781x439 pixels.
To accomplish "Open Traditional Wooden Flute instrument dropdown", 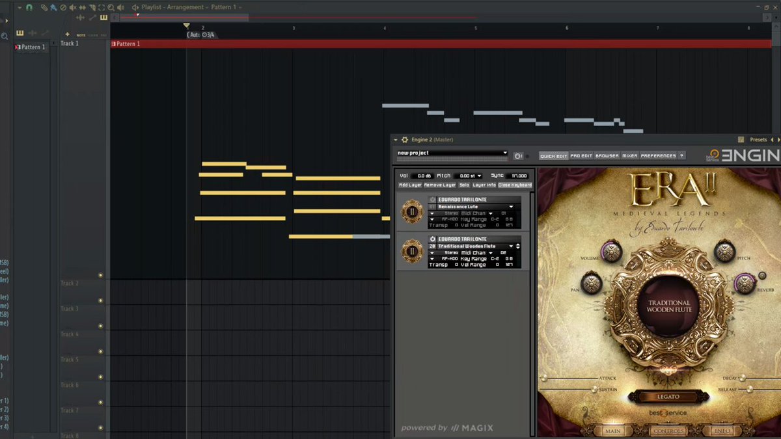I will tap(511, 246).
